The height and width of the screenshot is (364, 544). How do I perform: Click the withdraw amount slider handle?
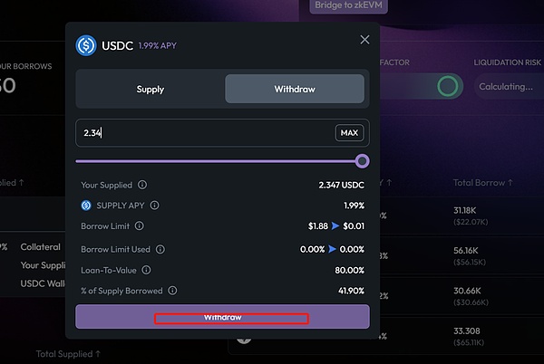[363, 161]
